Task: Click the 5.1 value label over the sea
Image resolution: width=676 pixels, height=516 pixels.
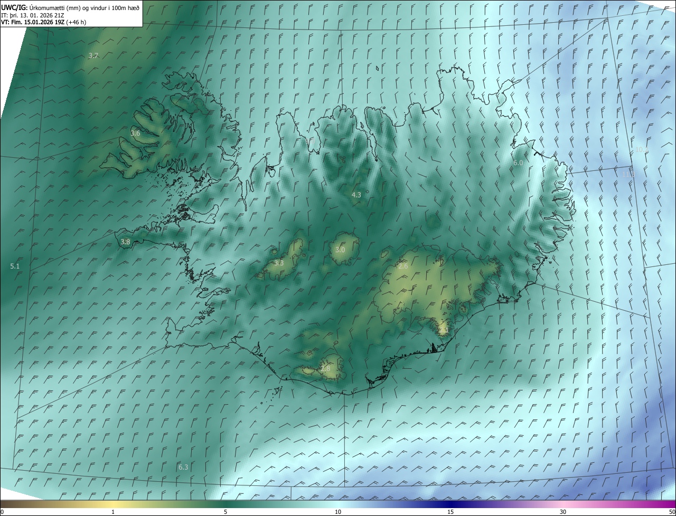Action: (x=15, y=266)
